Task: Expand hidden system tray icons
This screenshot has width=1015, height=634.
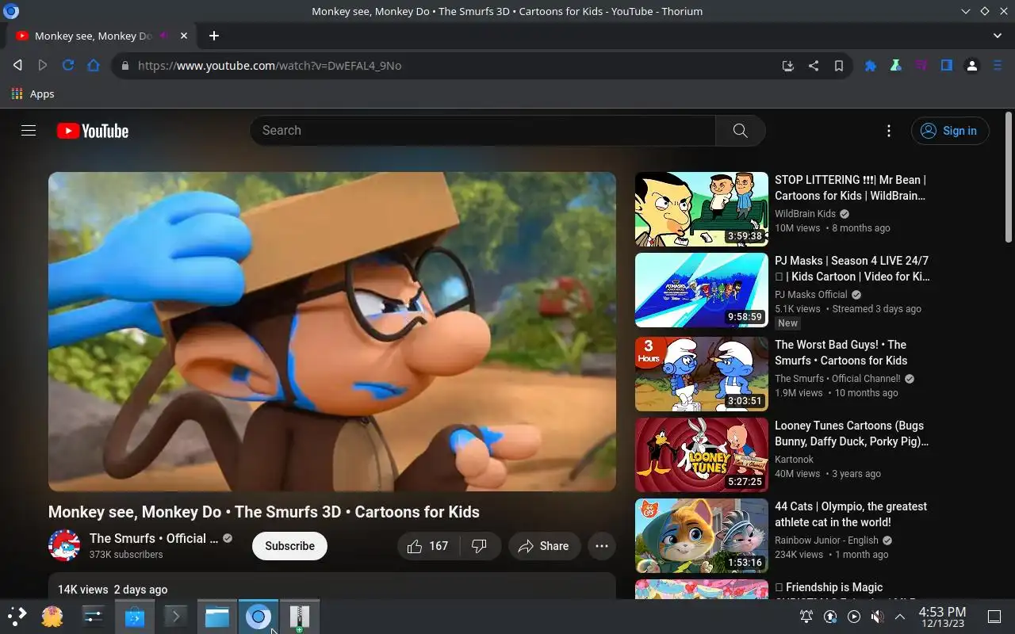Action: point(900,617)
